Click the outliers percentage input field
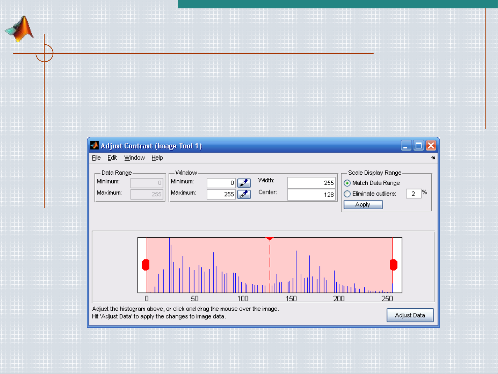Viewport: 498px width, 374px height. pyautogui.click(x=413, y=194)
